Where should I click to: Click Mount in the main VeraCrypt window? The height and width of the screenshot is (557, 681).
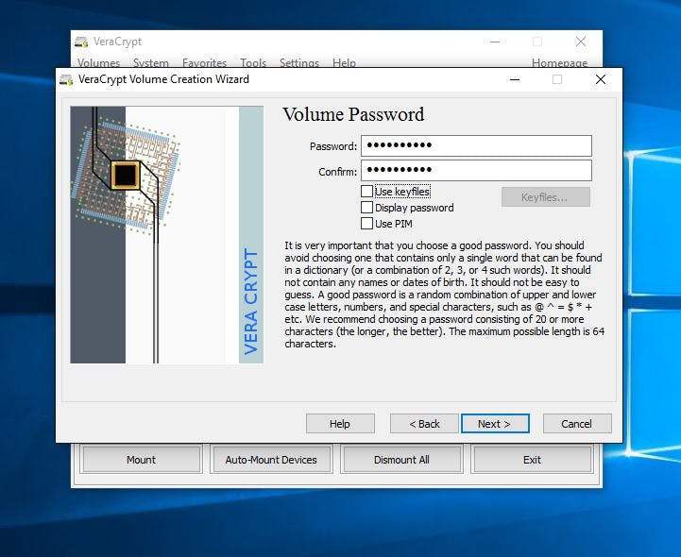[141, 460]
